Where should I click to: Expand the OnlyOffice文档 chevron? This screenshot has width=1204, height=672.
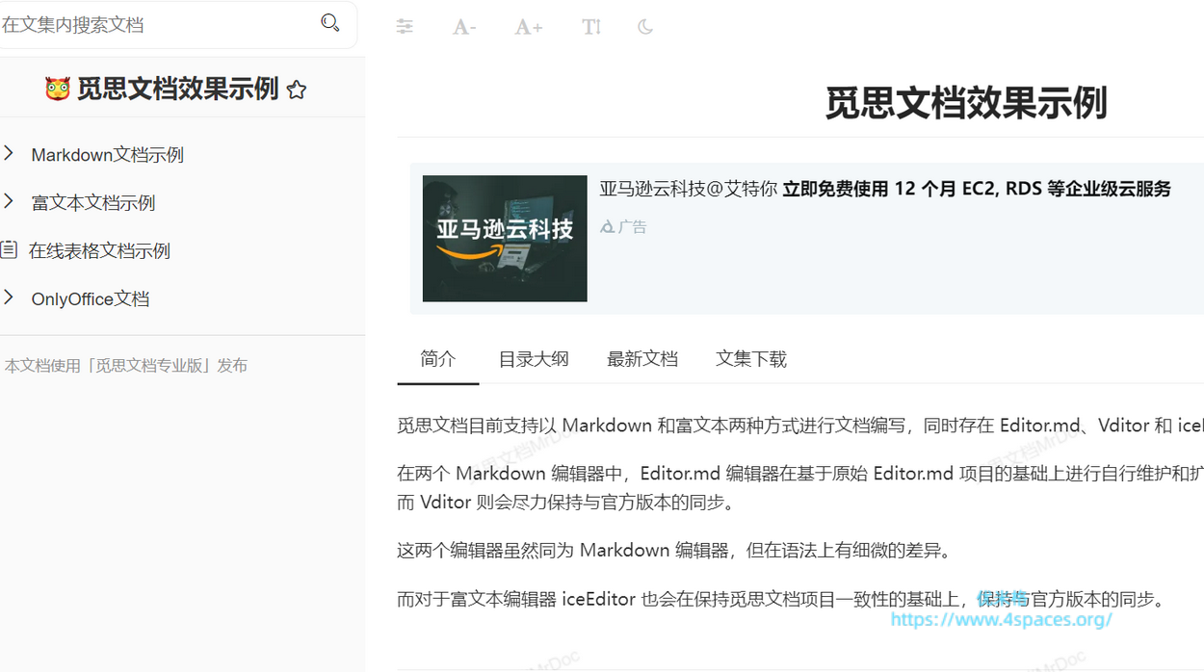pyautogui.click(x=9, y=297)
